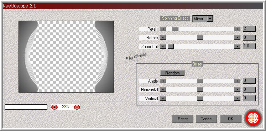
Task: Click left arrow of Angle slider
Action: [163, 81]
